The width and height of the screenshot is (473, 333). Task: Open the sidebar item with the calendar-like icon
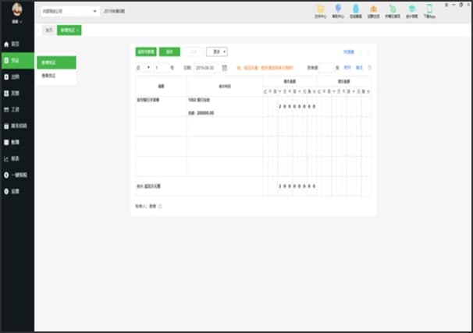[x=12, y=109]
